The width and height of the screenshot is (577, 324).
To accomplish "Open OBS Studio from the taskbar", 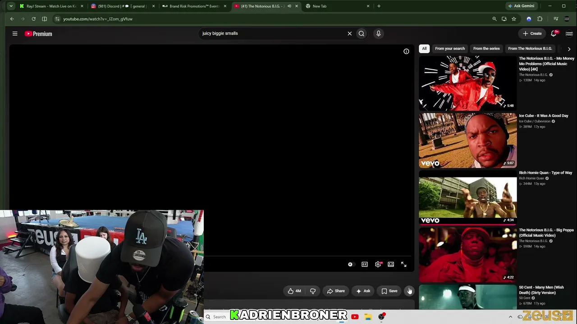I will (x=382, y=317).
